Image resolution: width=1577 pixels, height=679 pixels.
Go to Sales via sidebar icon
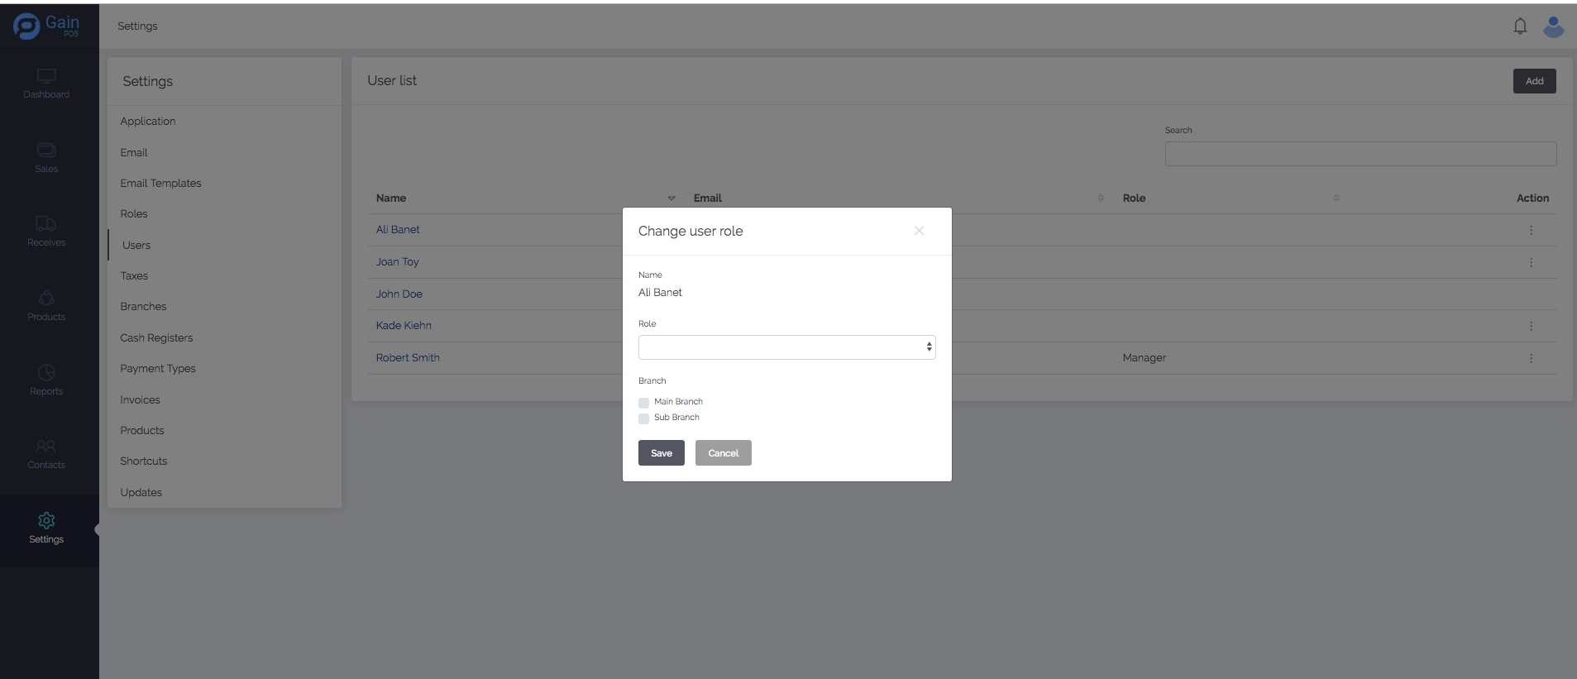(x=46, y=151)
